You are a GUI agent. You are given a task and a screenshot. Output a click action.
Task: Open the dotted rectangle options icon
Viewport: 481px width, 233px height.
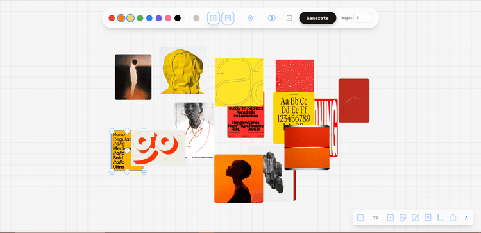point(289,18)
